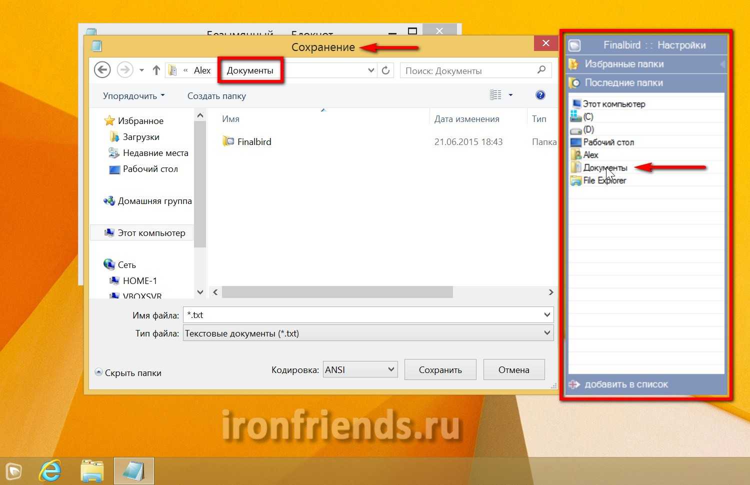
Task: Select HOME-1 under Сеть
Action: click(x=140, y=281)
